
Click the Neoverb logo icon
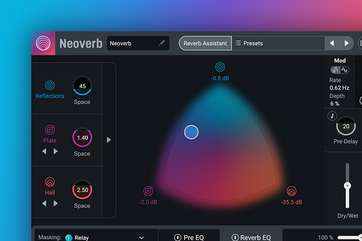pos(43,43)
